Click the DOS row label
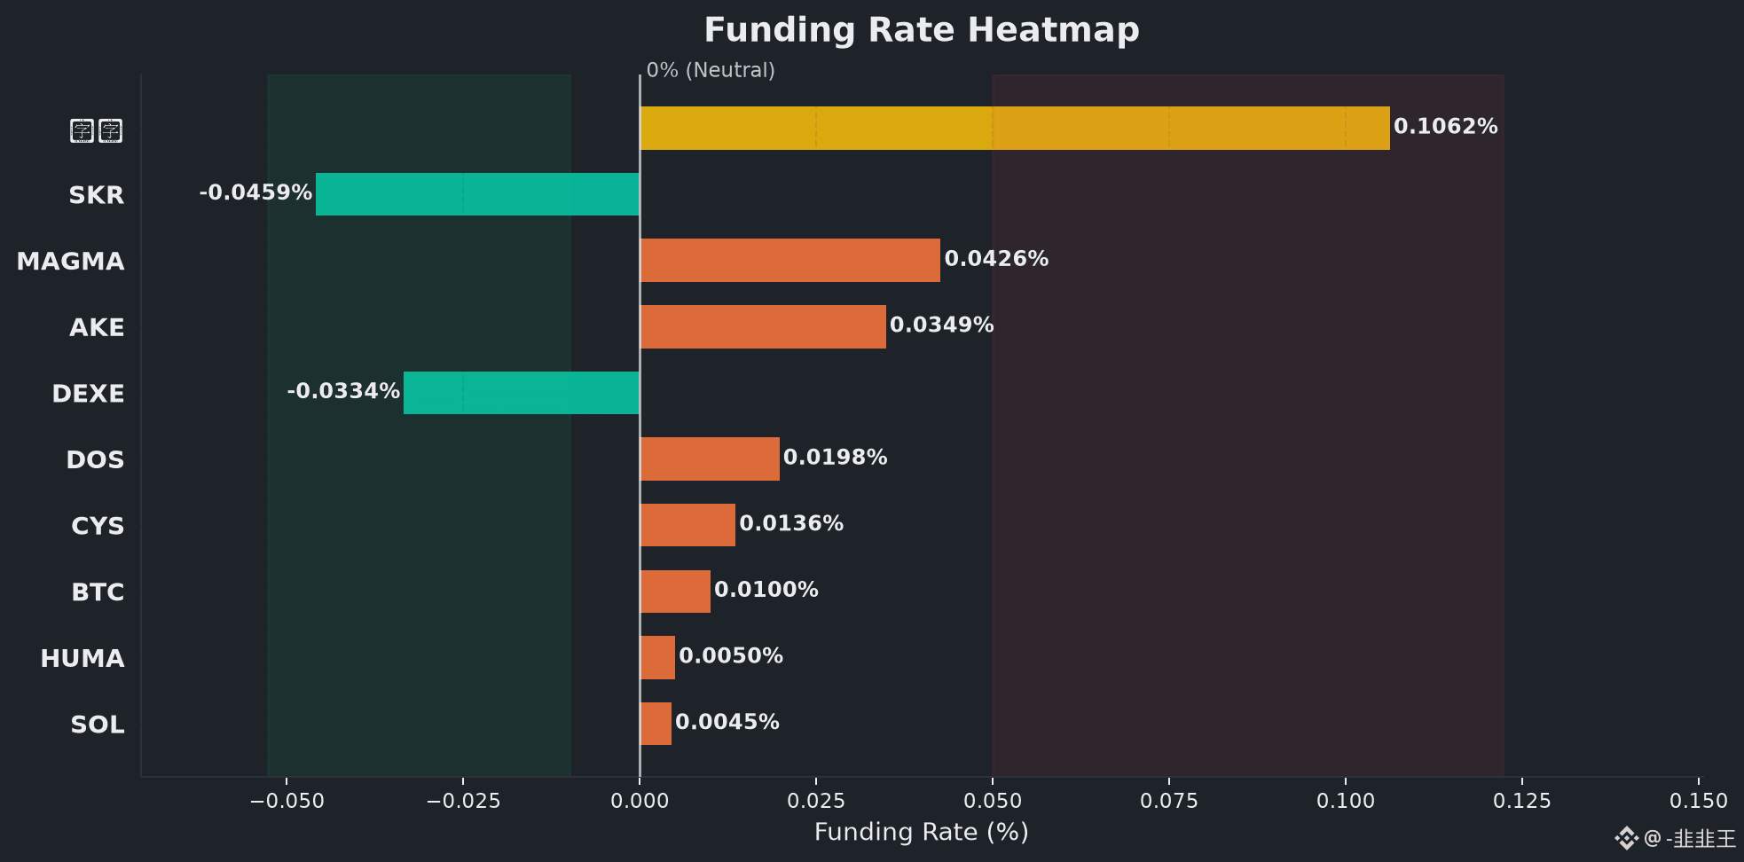Viewport: 1744px width, 862px height. (x=96, y=460)
